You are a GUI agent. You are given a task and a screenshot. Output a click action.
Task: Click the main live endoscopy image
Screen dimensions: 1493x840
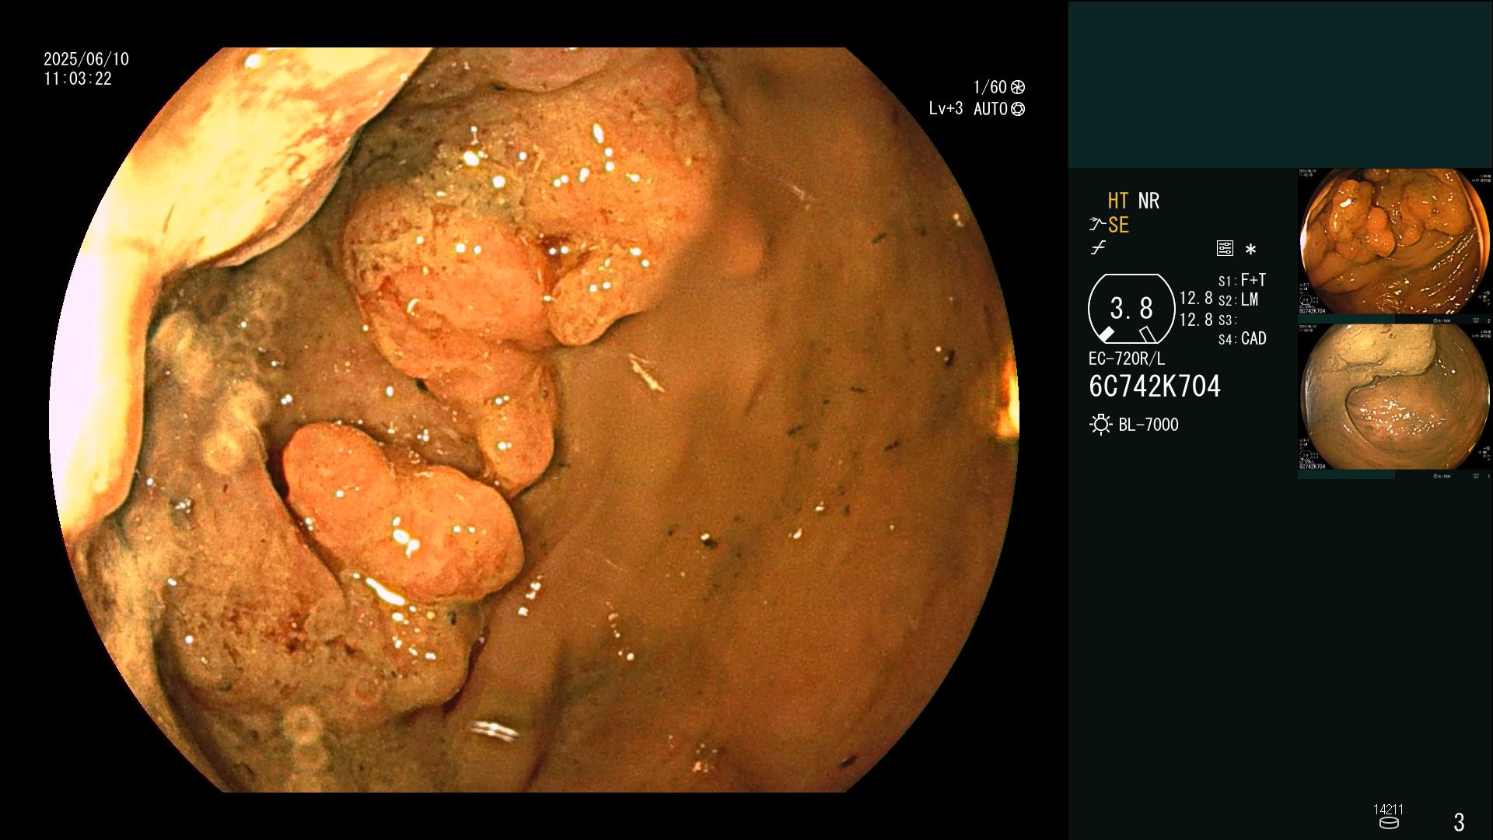coord(533,420)
